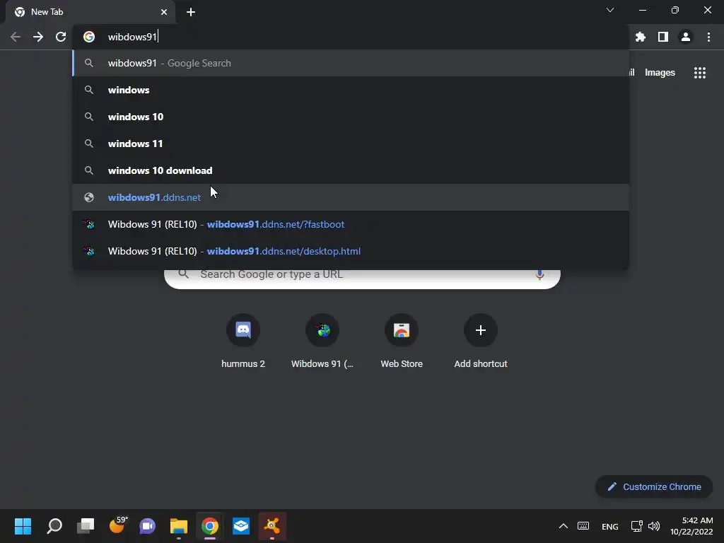Open the weather widget showing 59°
Screen dimensions: 724x543
point(118,526)
